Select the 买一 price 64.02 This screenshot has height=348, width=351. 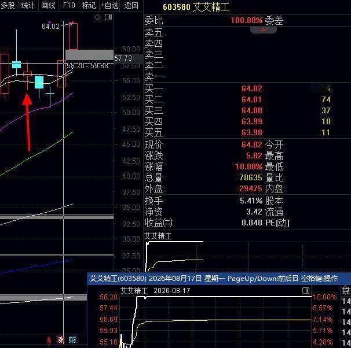252,88
